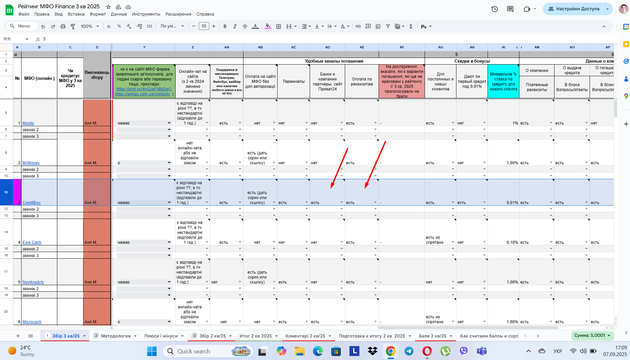Image resolution: width=630 pixels, height=360 pixels.
Task: Expand hidden columns arrow after AI
Action: (517, 47)
